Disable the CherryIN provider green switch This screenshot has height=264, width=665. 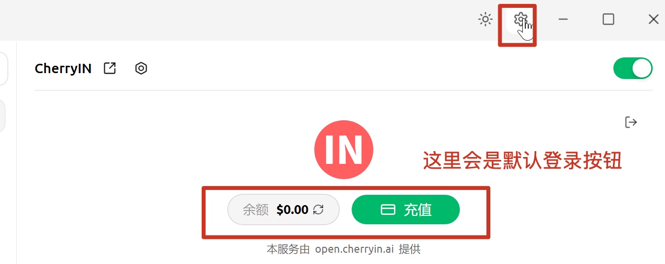coord(633,68)
